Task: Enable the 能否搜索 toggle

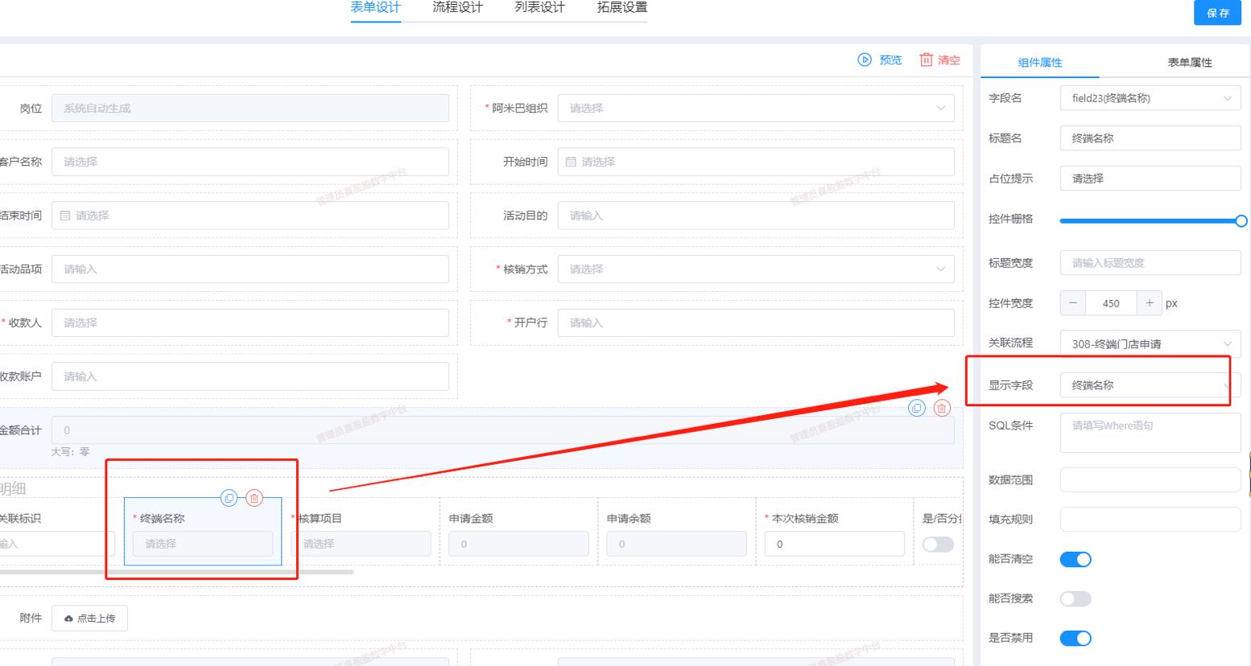Action: coord(1075,598)
